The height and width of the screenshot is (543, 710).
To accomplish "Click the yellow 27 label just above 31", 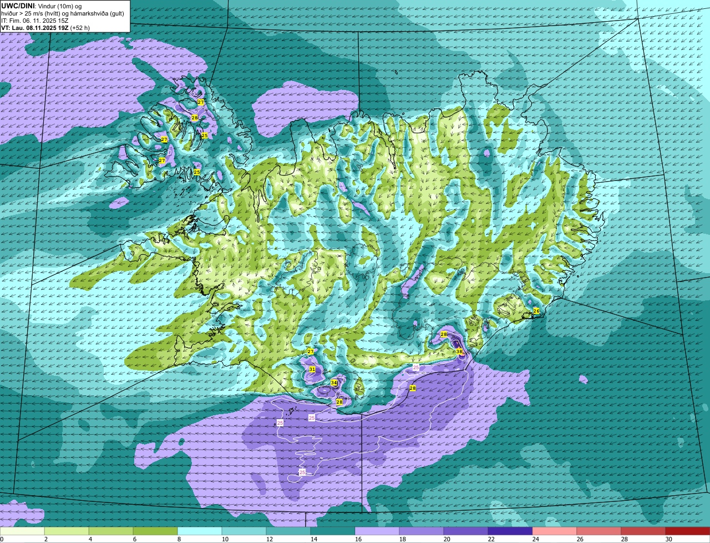I will [x=311, y=351].
